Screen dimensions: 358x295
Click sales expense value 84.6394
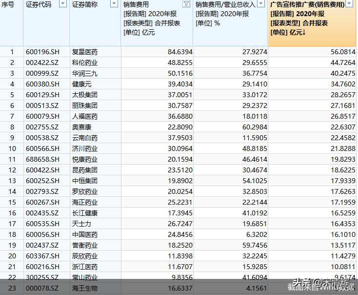pyautogui.click(x=180, y=52)
